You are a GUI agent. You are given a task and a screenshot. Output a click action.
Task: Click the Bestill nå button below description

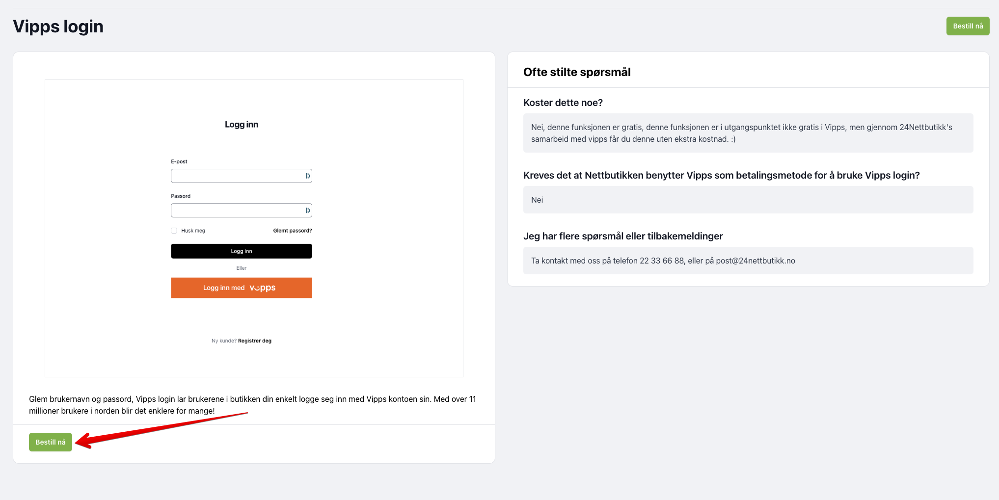[51, 442]
